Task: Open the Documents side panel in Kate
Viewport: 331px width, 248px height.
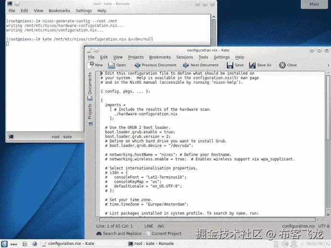Action: coord(90,86)
